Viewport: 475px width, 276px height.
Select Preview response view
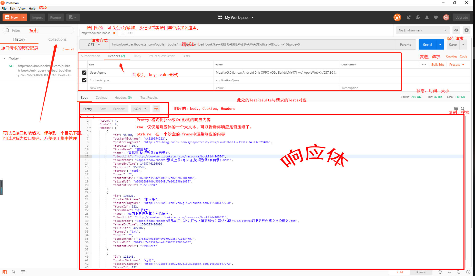pos(119,109)
